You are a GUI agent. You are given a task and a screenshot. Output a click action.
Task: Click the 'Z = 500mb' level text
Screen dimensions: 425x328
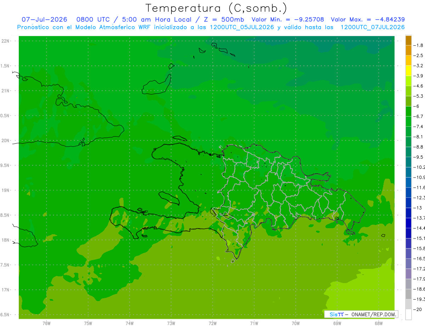pyautogui.click(x=224, y=19)
